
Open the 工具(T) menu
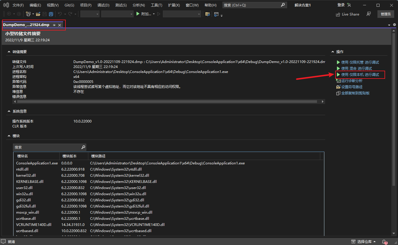tap(156, 5)
